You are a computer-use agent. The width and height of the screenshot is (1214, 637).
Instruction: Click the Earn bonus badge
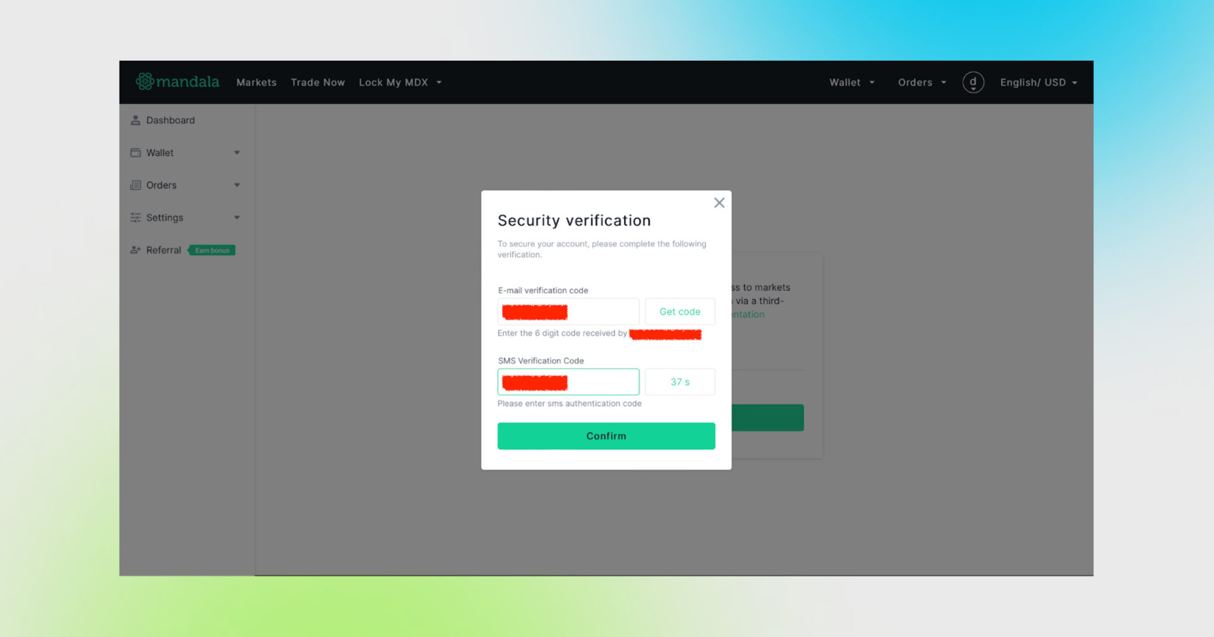(212, 250)
